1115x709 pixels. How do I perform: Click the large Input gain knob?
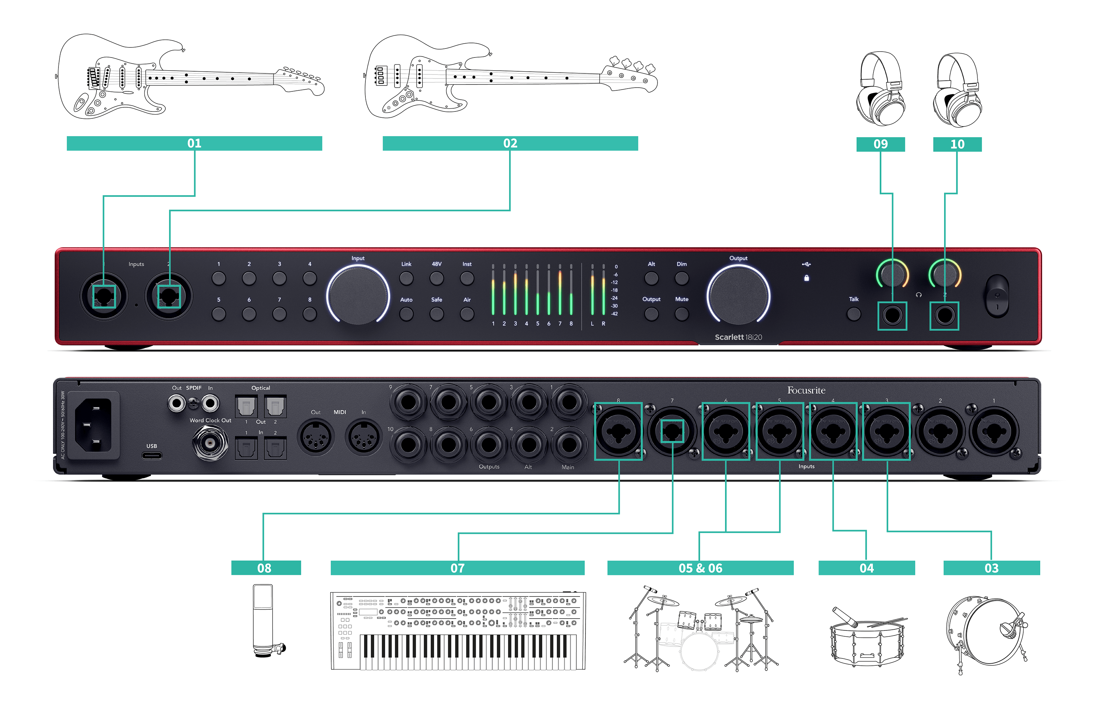point(358,295)
